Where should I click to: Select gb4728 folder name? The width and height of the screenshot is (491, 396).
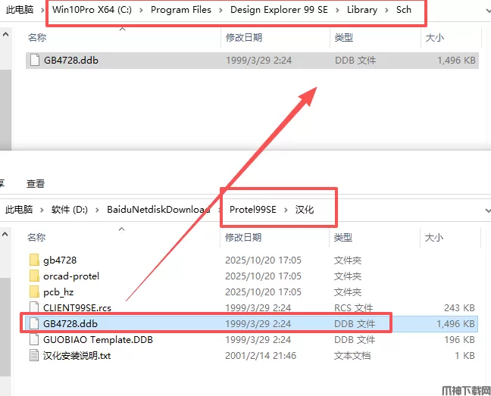coord(60,260)
